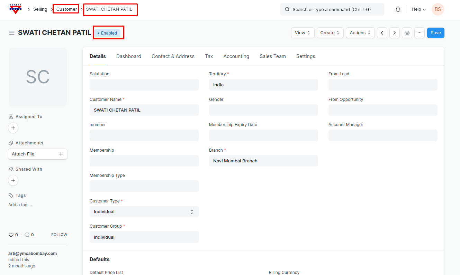Click the Attach File button

pyautogui.click(x=37, y=154)
